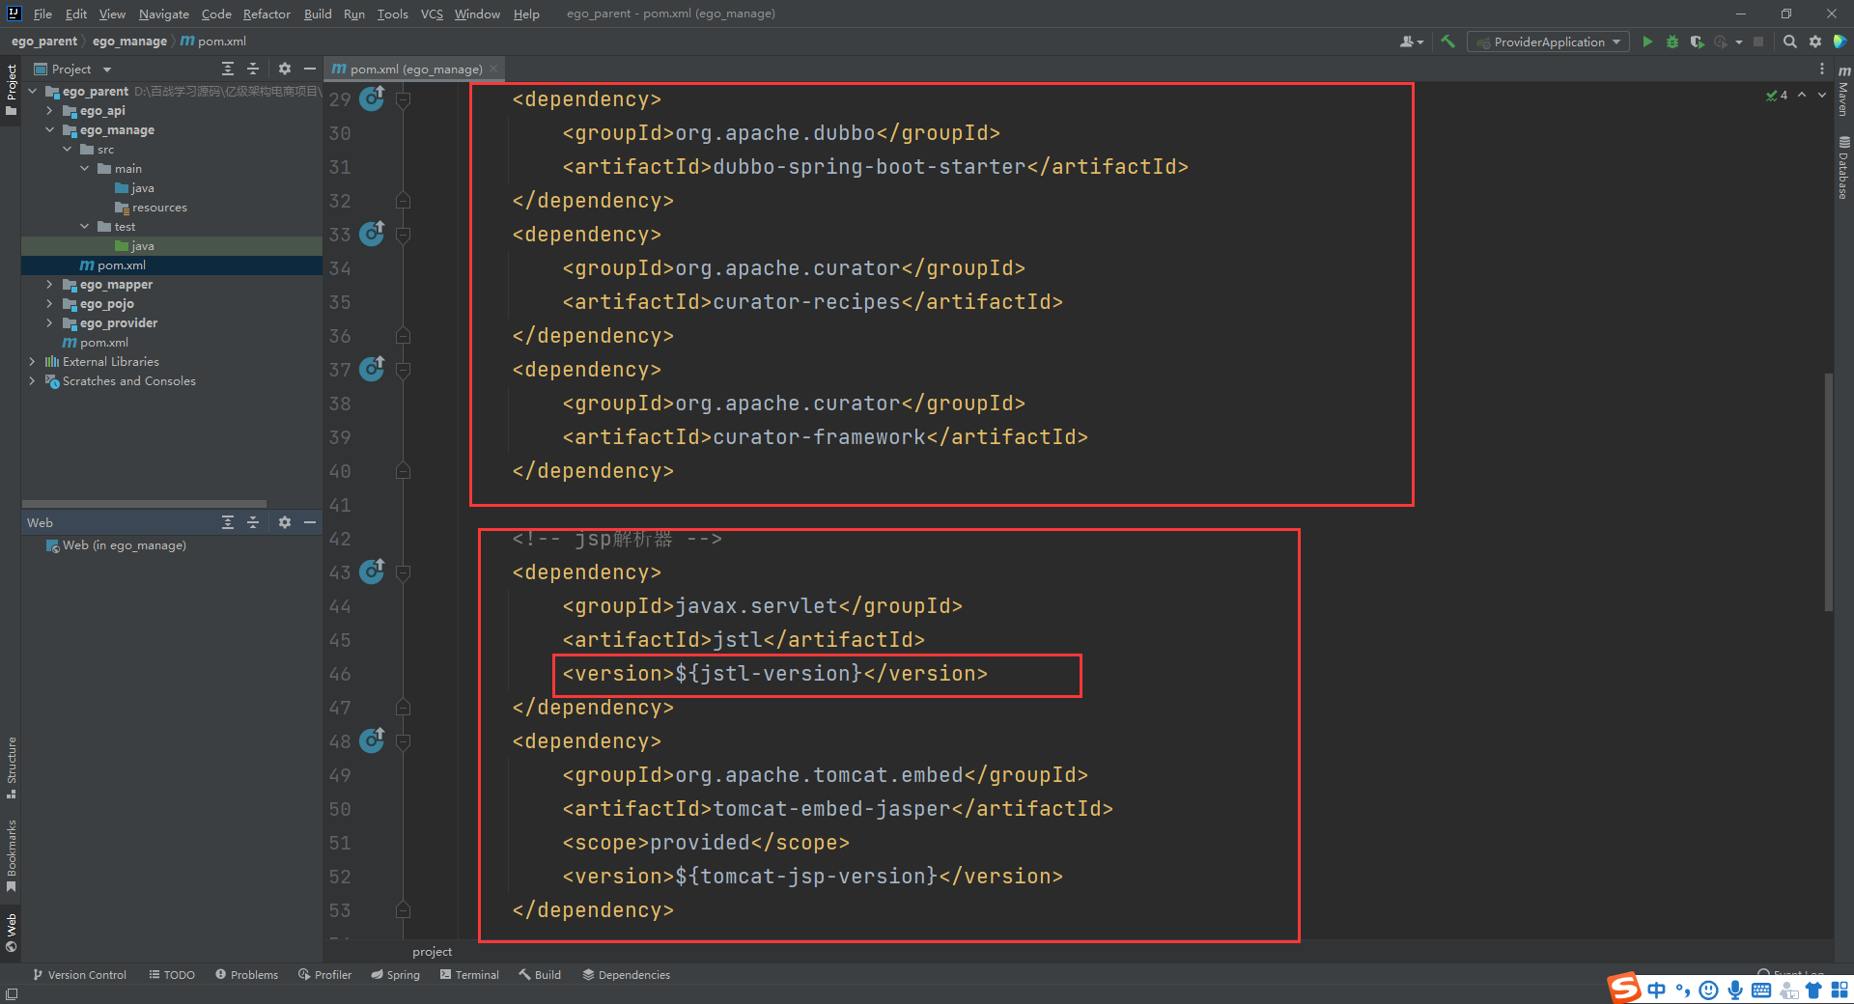Image resolution: width=1854 pixels, height=1004 pixels.
Task: Open the Tools menu
Action: pos(392,14)
